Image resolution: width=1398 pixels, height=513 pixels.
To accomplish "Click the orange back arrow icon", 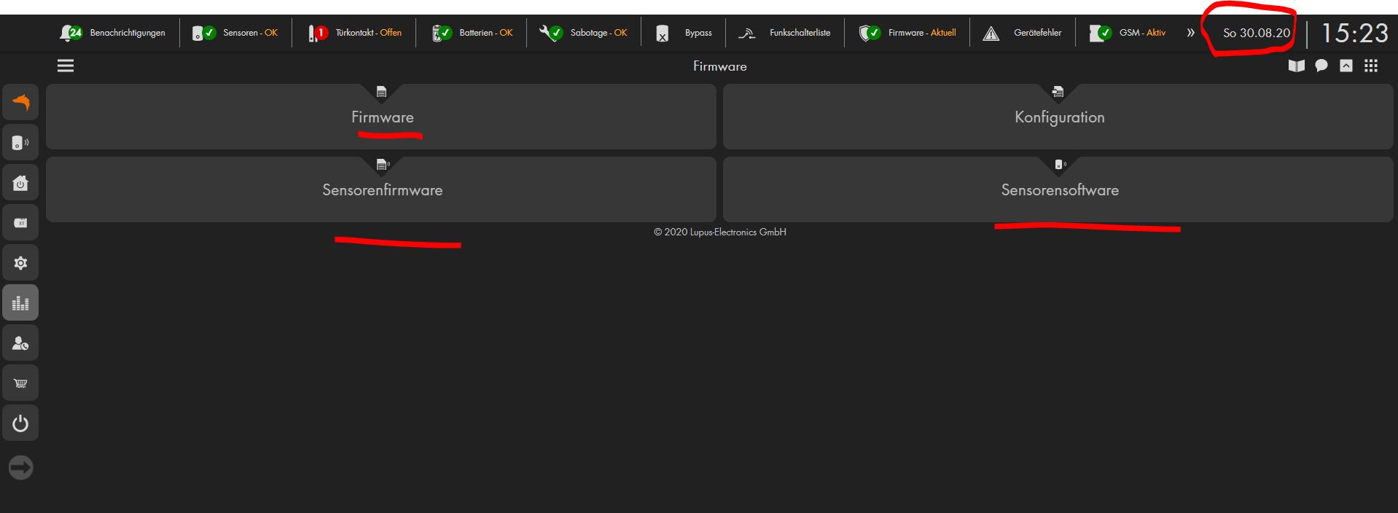I will [x=20, y=103].
